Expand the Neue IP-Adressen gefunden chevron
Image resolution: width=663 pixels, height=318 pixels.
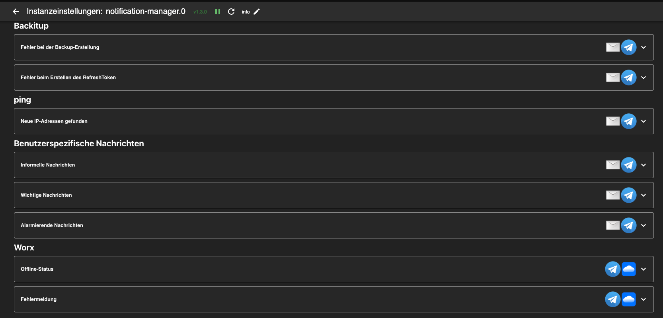(x=643, y=121)
